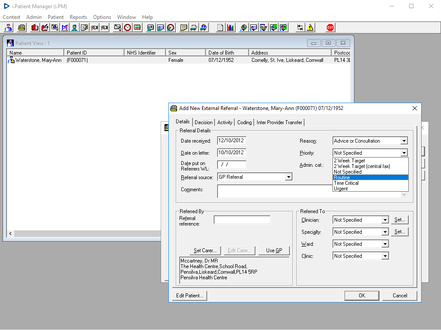Viewport: 441px width, 330px height.
Task: Click the Use GP button
Action: [x=274, y=251]
